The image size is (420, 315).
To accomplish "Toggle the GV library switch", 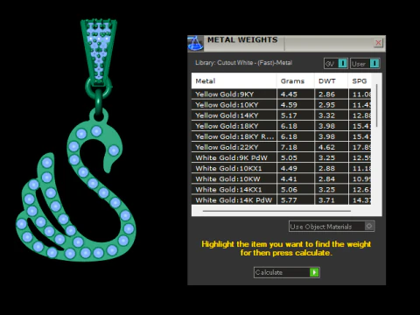I will 336,63.
